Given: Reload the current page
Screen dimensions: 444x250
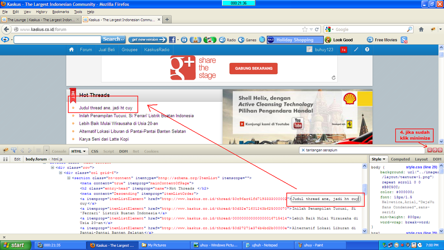Looking at the screenshot, I should (x=317, y=30).
